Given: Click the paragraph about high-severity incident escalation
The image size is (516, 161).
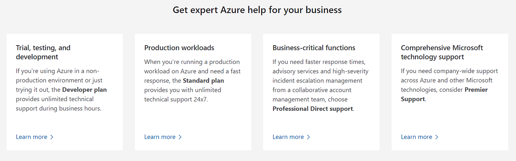Looking at the screenshot, I should point(321,85).
